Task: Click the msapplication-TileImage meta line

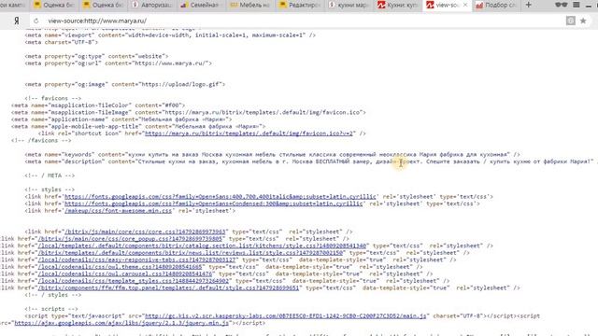Action: (x=189, y=112)
